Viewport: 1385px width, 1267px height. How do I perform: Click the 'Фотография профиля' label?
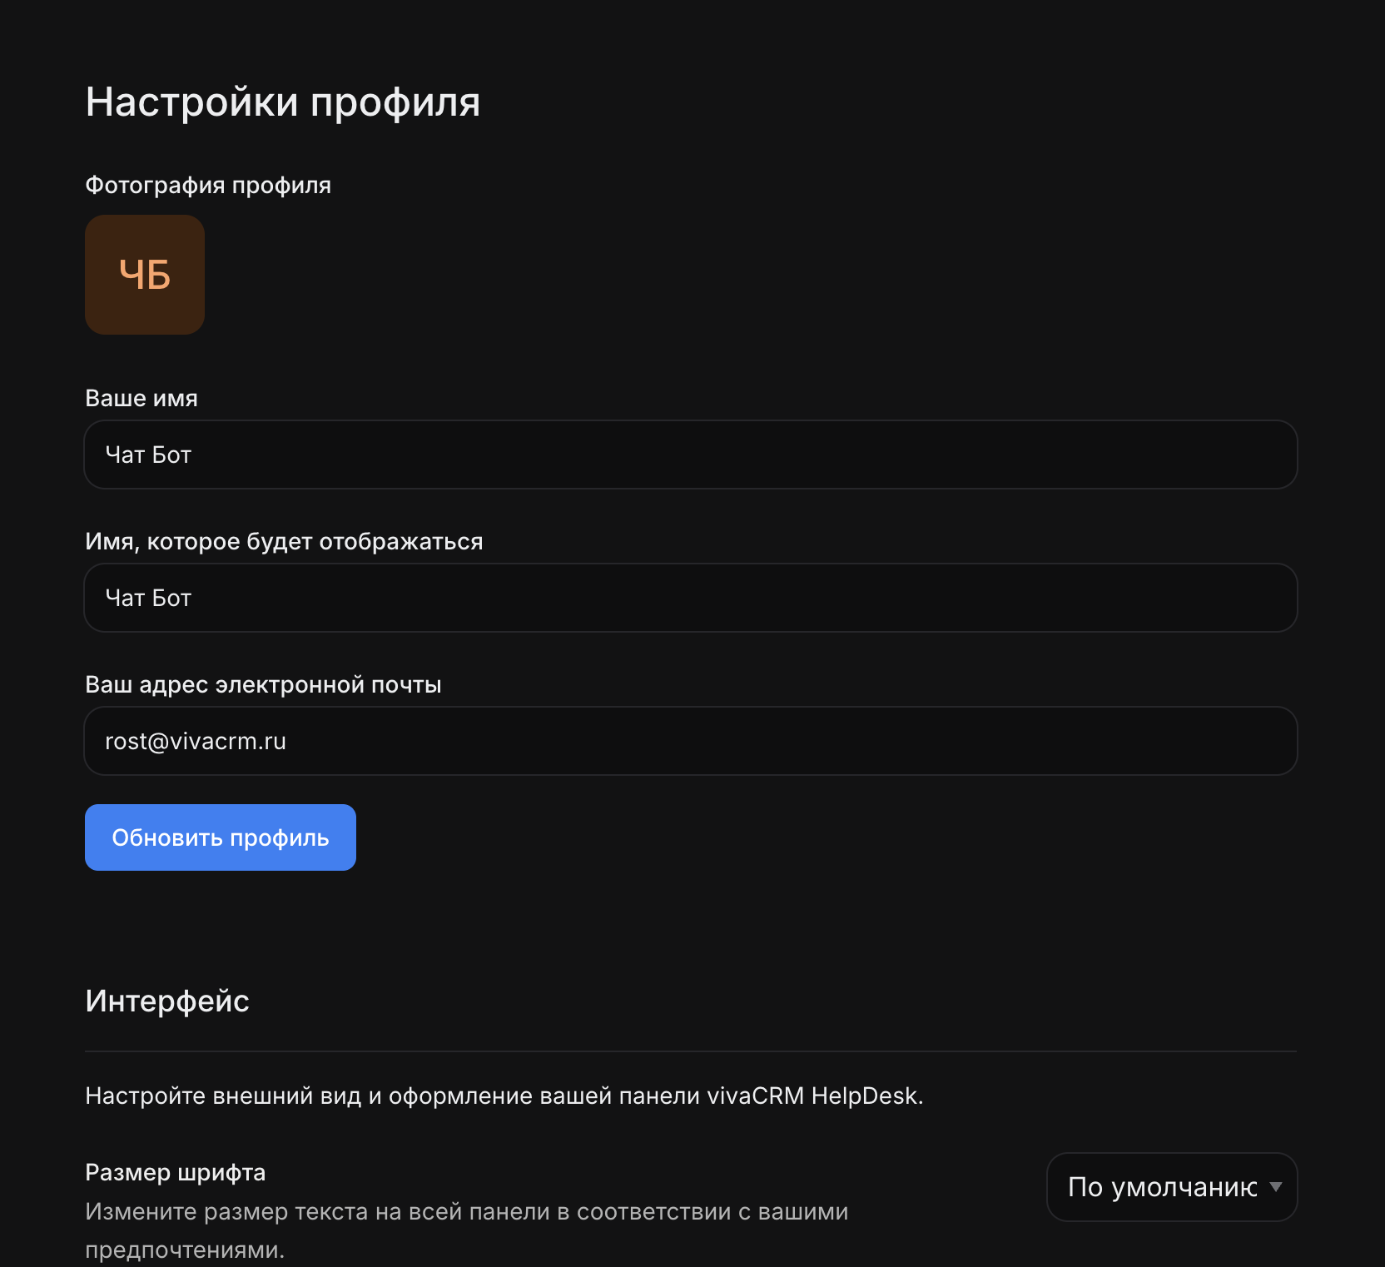pos(208,185)
